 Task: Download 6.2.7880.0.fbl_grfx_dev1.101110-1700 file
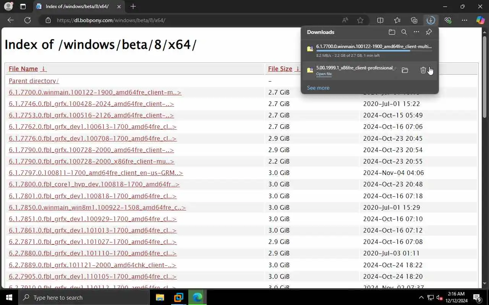92,253
